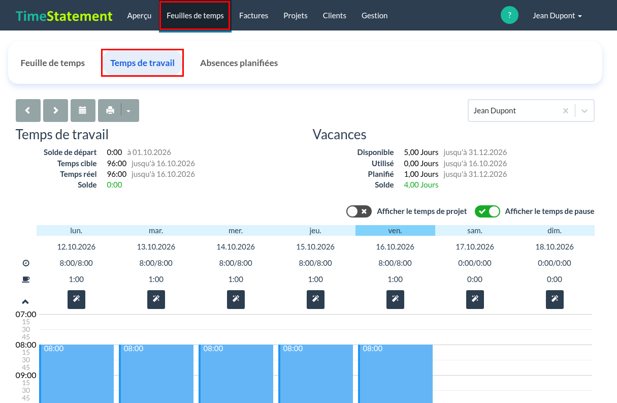617x403 pixels.
Task: Click the magic wand for 17.10.2026
Action: 475,299
